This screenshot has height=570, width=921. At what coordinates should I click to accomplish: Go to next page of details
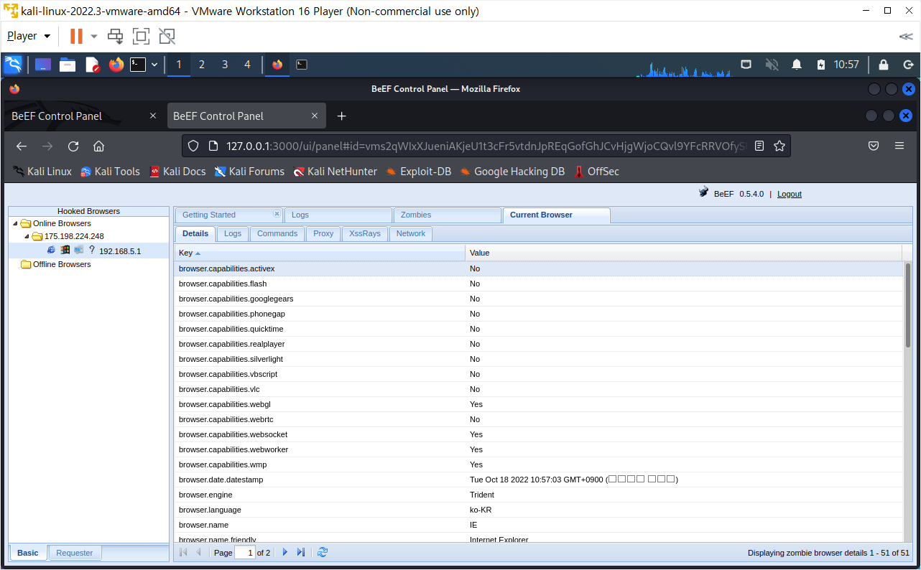click(x=285, y=552)
